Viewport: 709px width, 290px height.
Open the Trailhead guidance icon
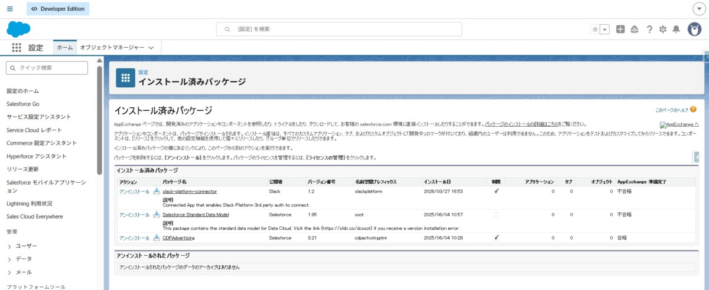tap(635, 29)
